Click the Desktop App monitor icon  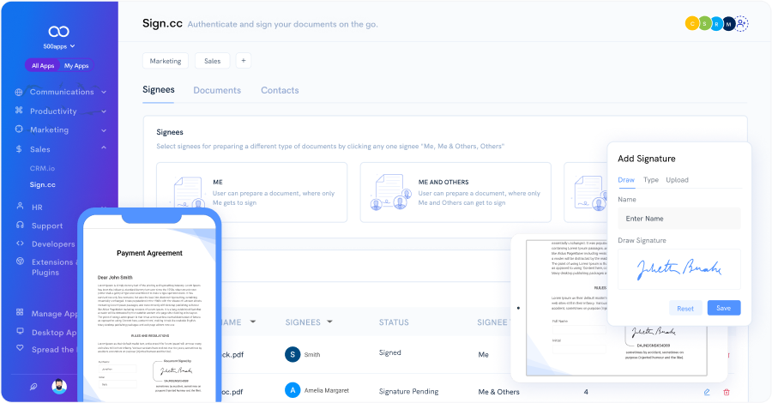[20, 331]
